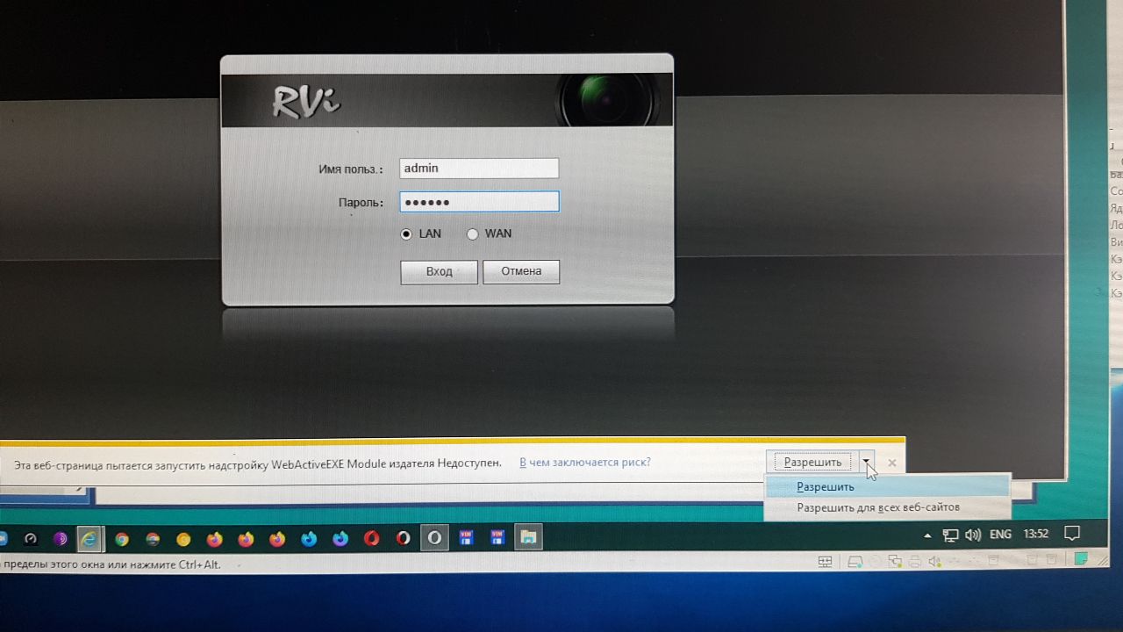The width and height of the screenshot is (1123, 632).
Task: Open Tor Browser from the taskbar
Action: [61, 538]
